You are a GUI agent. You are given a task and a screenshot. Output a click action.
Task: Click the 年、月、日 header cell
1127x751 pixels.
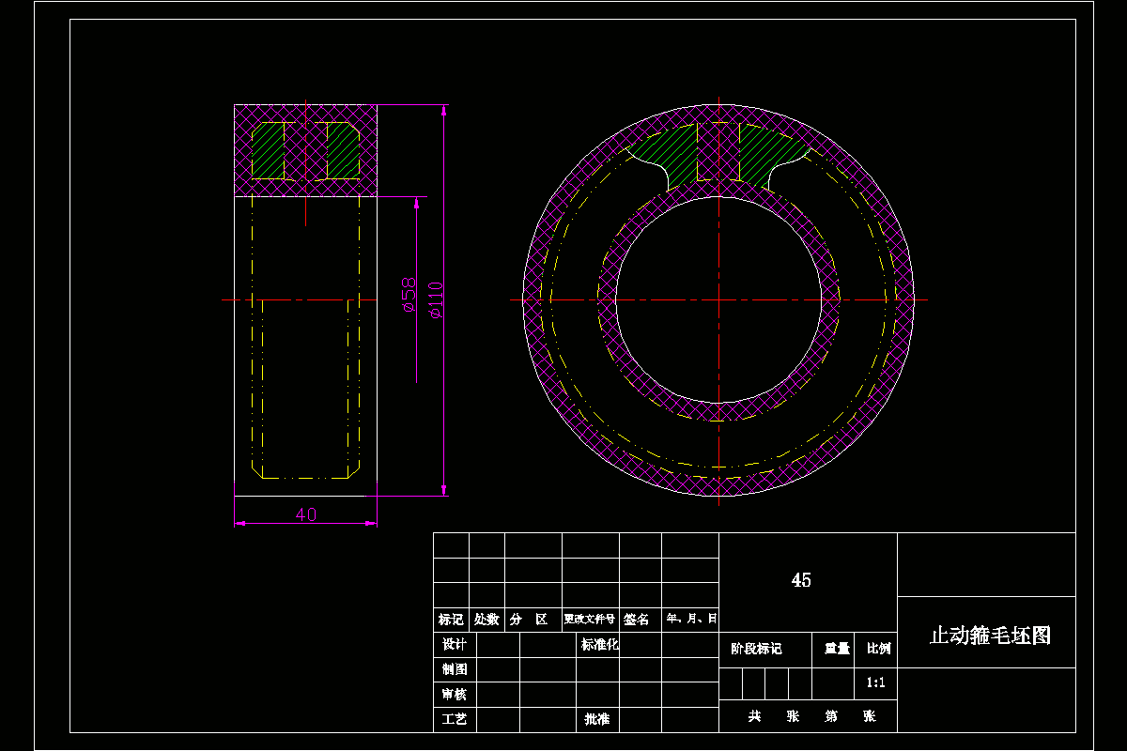coord(692,619)
